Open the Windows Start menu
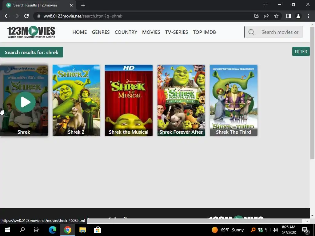Image resolution: width=315 pixels, height=236 pixels. tap(7, 230)
